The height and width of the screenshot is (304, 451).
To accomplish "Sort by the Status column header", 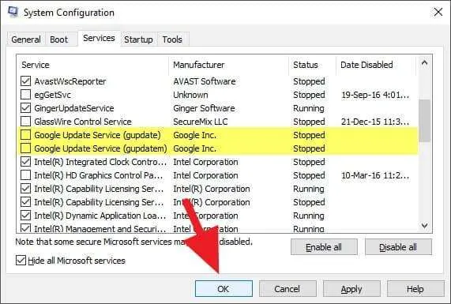I will tap(312, 65).
